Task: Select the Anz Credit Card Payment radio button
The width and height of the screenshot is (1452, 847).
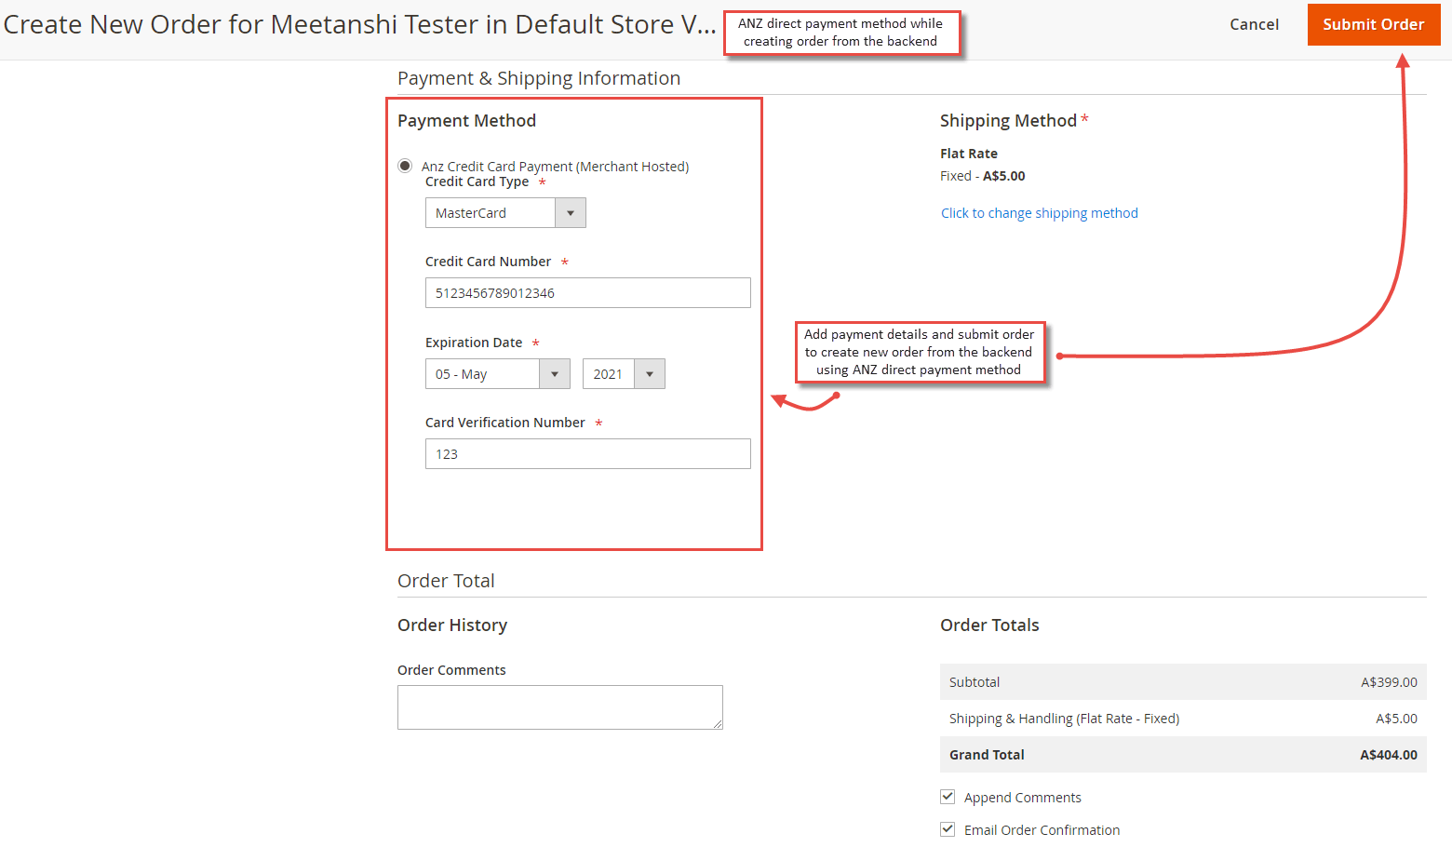Action: (405, 165)
